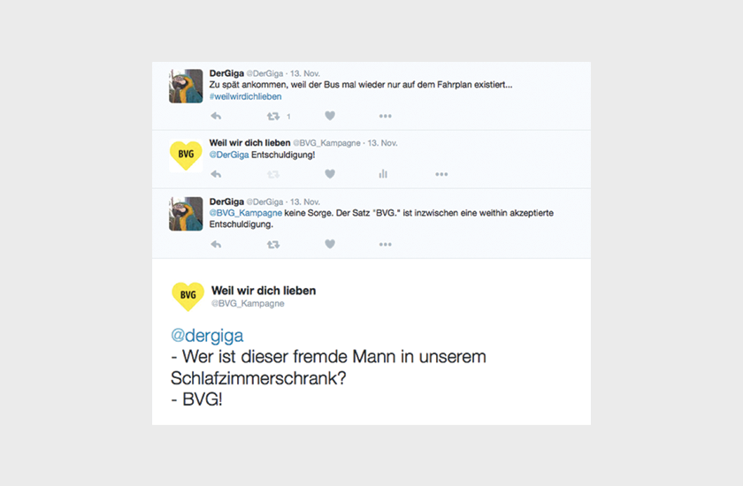The image size is (743, 486).
Task: Click the @dergiga mention in the bottom tweet
Action: pyautogui.click(x=207, y=336)
